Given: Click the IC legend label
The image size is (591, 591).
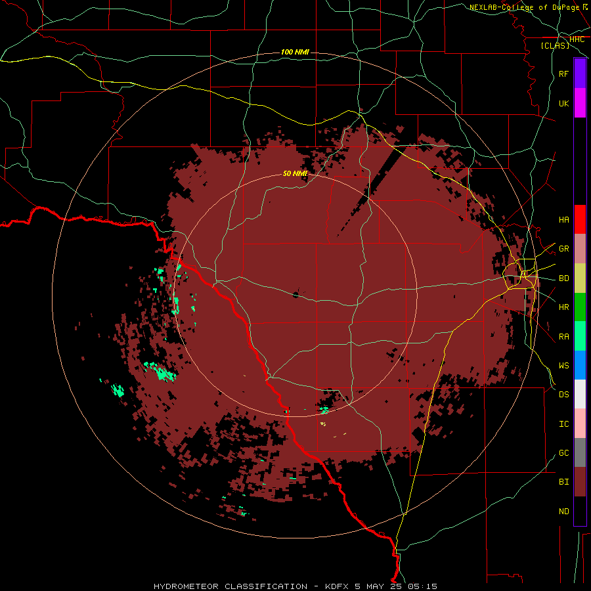Looking at the screenshot, I should point(564,424).
